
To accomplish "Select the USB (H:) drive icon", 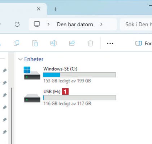I will [x=32, y=98].
